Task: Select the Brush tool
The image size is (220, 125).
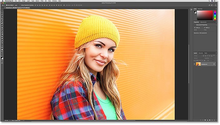Action: 2,25
